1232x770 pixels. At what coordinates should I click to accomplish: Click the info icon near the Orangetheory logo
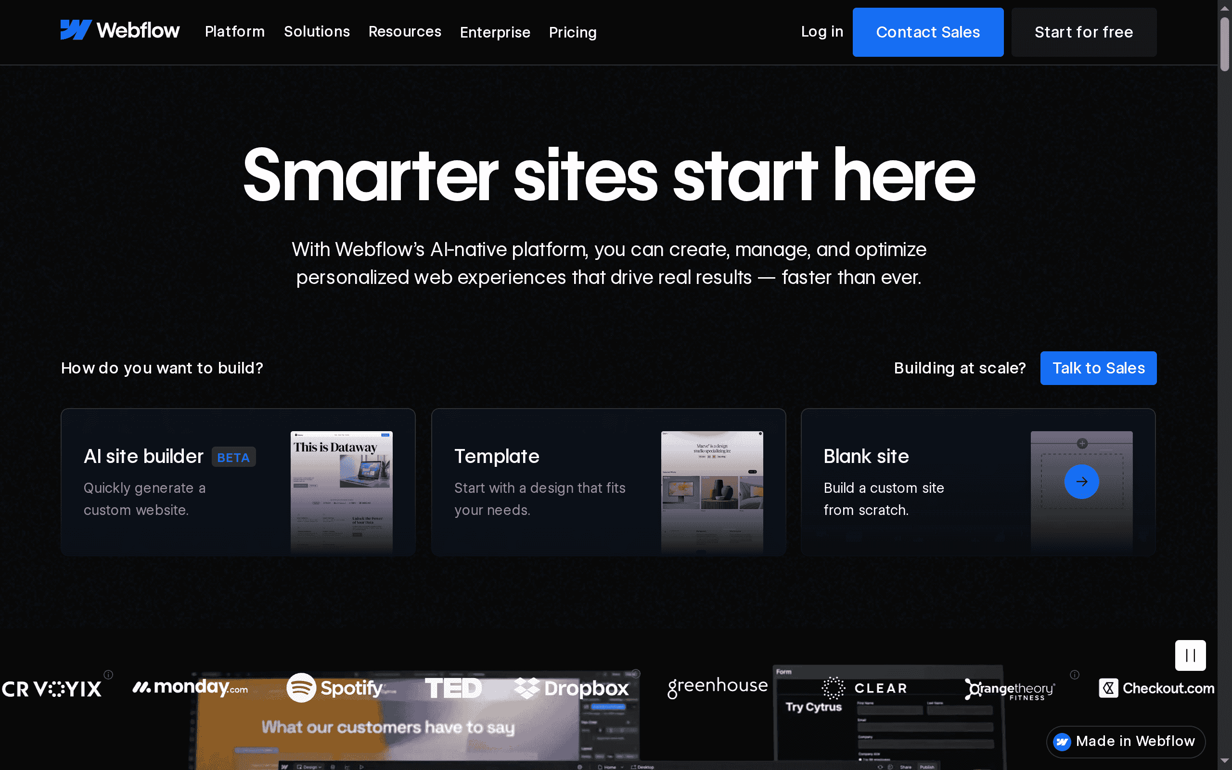1075,674
